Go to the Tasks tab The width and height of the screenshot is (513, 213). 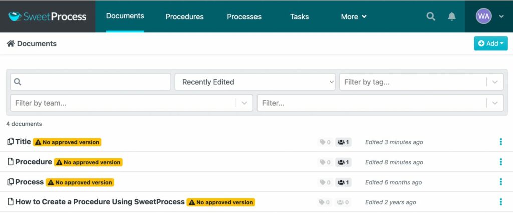coord(299,17)
